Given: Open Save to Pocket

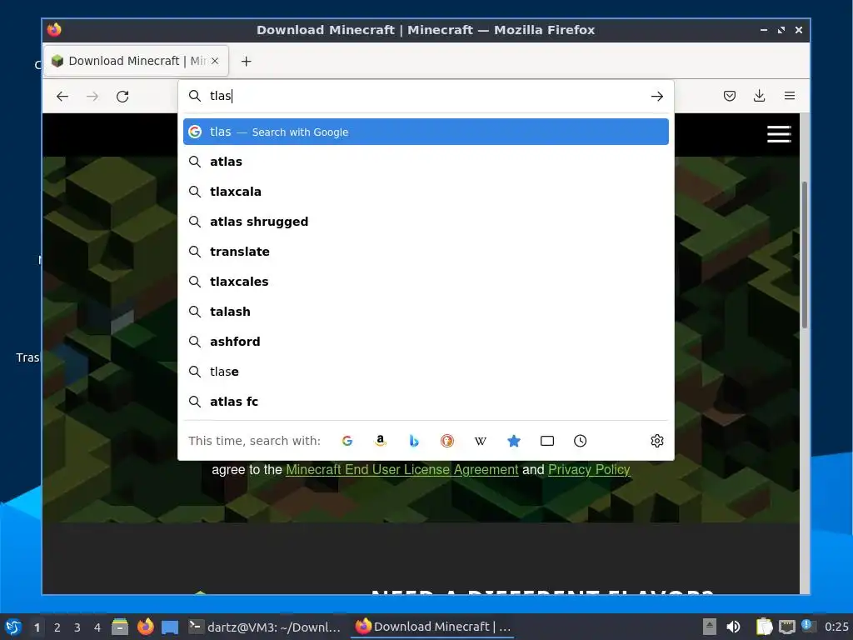Looking at the screenshot, I should click(x=730, y=97).
